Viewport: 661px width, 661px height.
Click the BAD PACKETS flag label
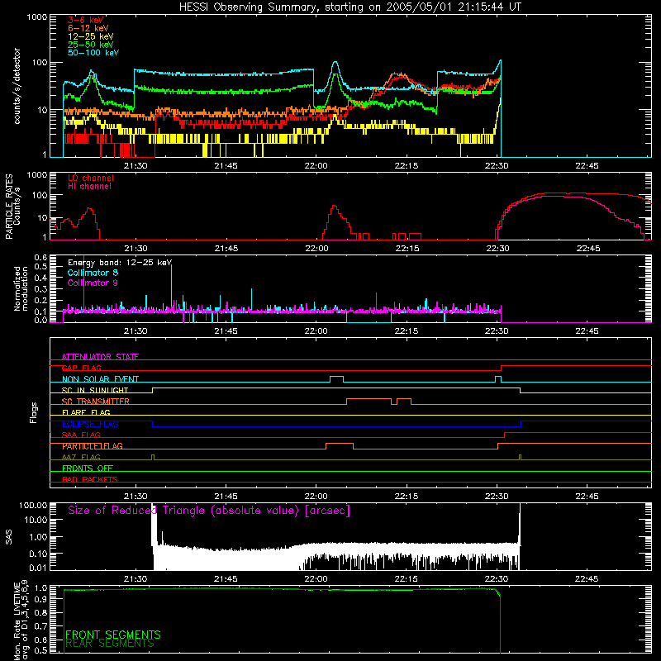(90, 479)
